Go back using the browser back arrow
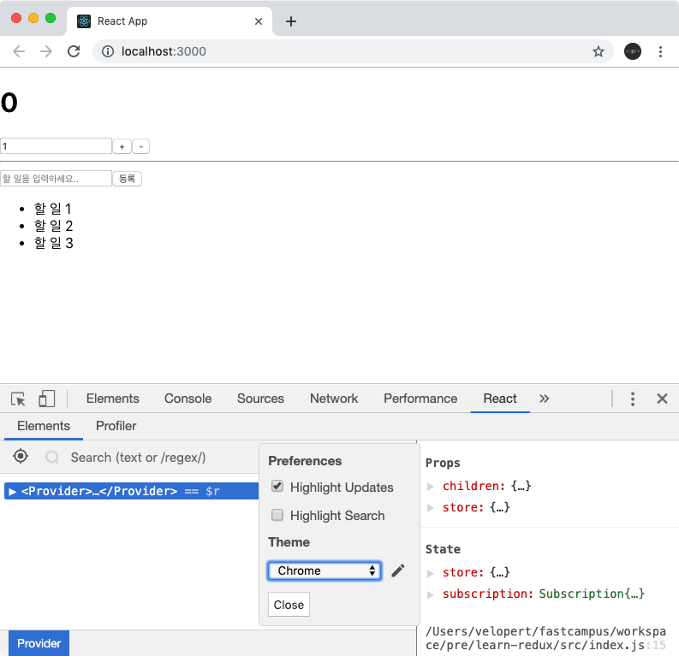679x656 pixels. click(x=19, y=51)
